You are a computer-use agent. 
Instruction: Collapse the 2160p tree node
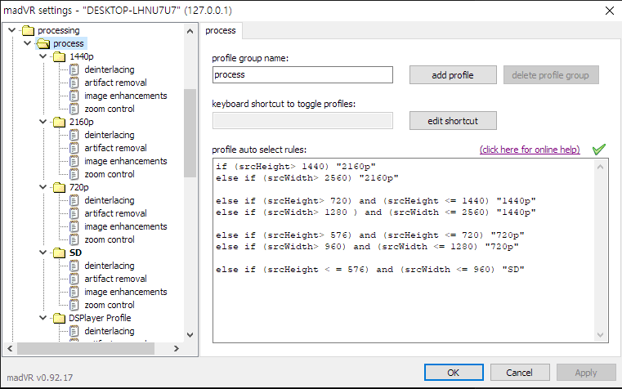pyautogui.click(x=42, y=122)
